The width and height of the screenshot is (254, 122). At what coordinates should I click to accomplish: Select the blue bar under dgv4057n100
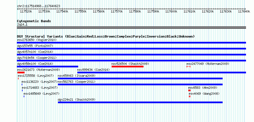click(131, 55)
